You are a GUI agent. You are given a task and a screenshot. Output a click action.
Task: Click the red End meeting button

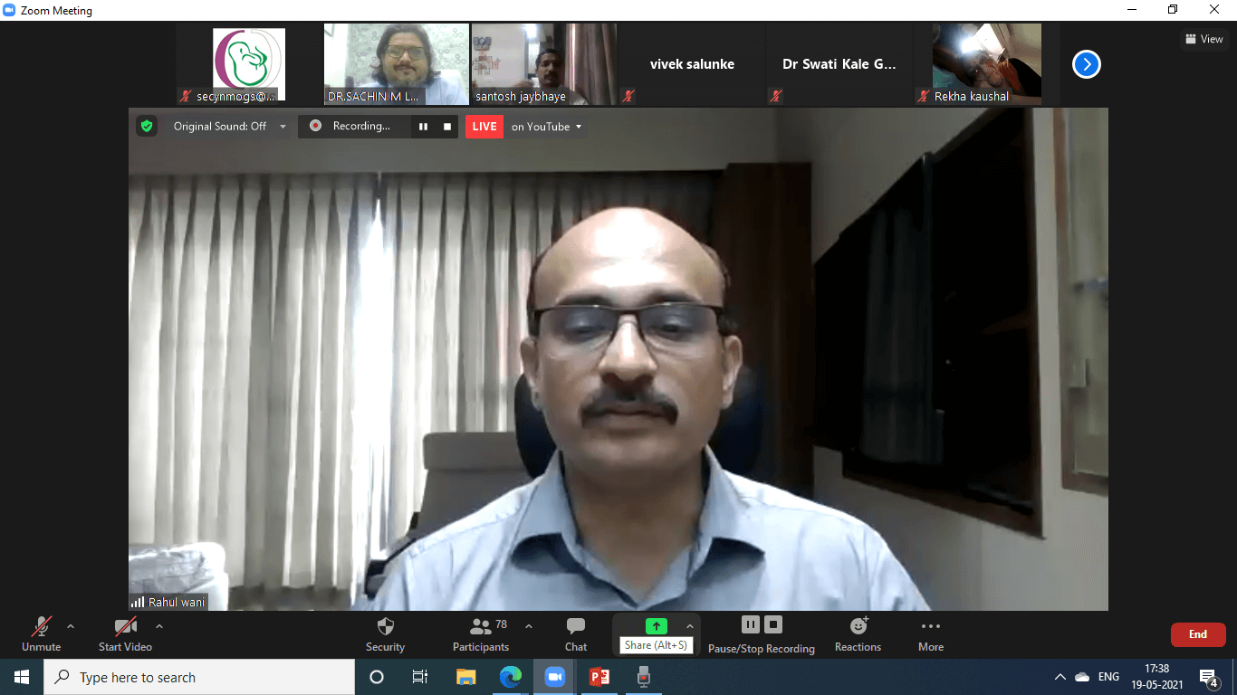[1197, 634]
